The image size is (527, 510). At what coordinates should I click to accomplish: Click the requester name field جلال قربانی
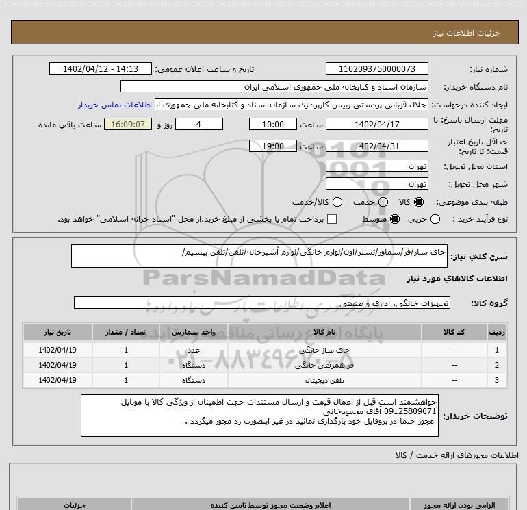[x=292, y=105]
